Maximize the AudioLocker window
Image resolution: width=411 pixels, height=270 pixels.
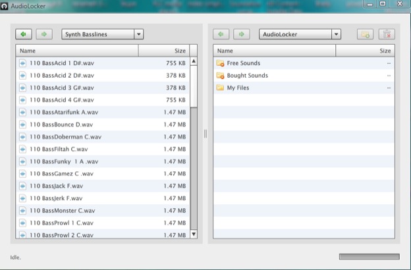point(383,4)
